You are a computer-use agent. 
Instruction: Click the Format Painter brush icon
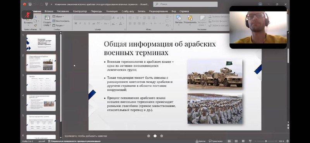tap(35, 25)
